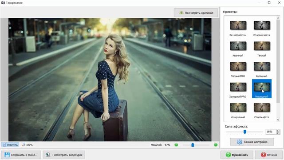Click the effect strength slider handle

tap(245, 132)
